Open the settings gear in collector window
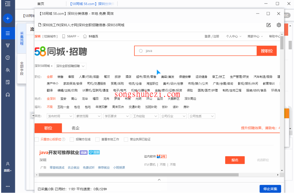The height and width of the screenshot is (193, 294). coord(279,25)
